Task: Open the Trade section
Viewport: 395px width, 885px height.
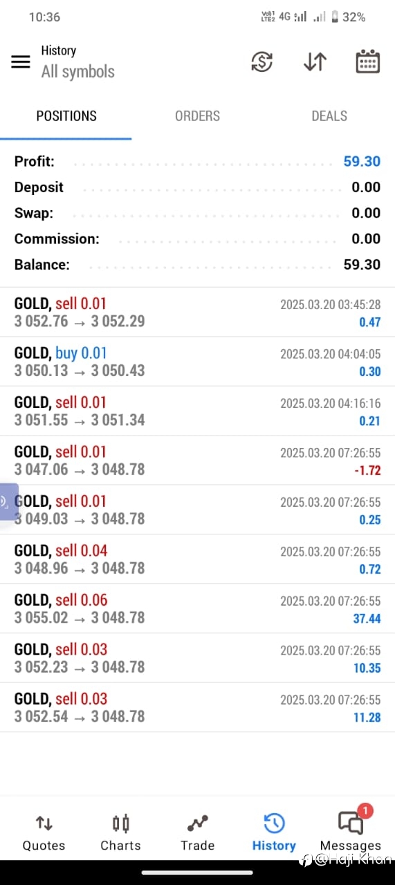Action: pyautogui.click(x=197, y=832)
